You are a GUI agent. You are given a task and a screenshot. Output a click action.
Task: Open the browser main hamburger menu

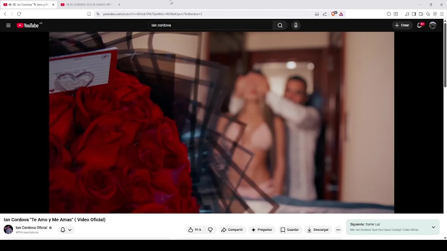point(442,14)
